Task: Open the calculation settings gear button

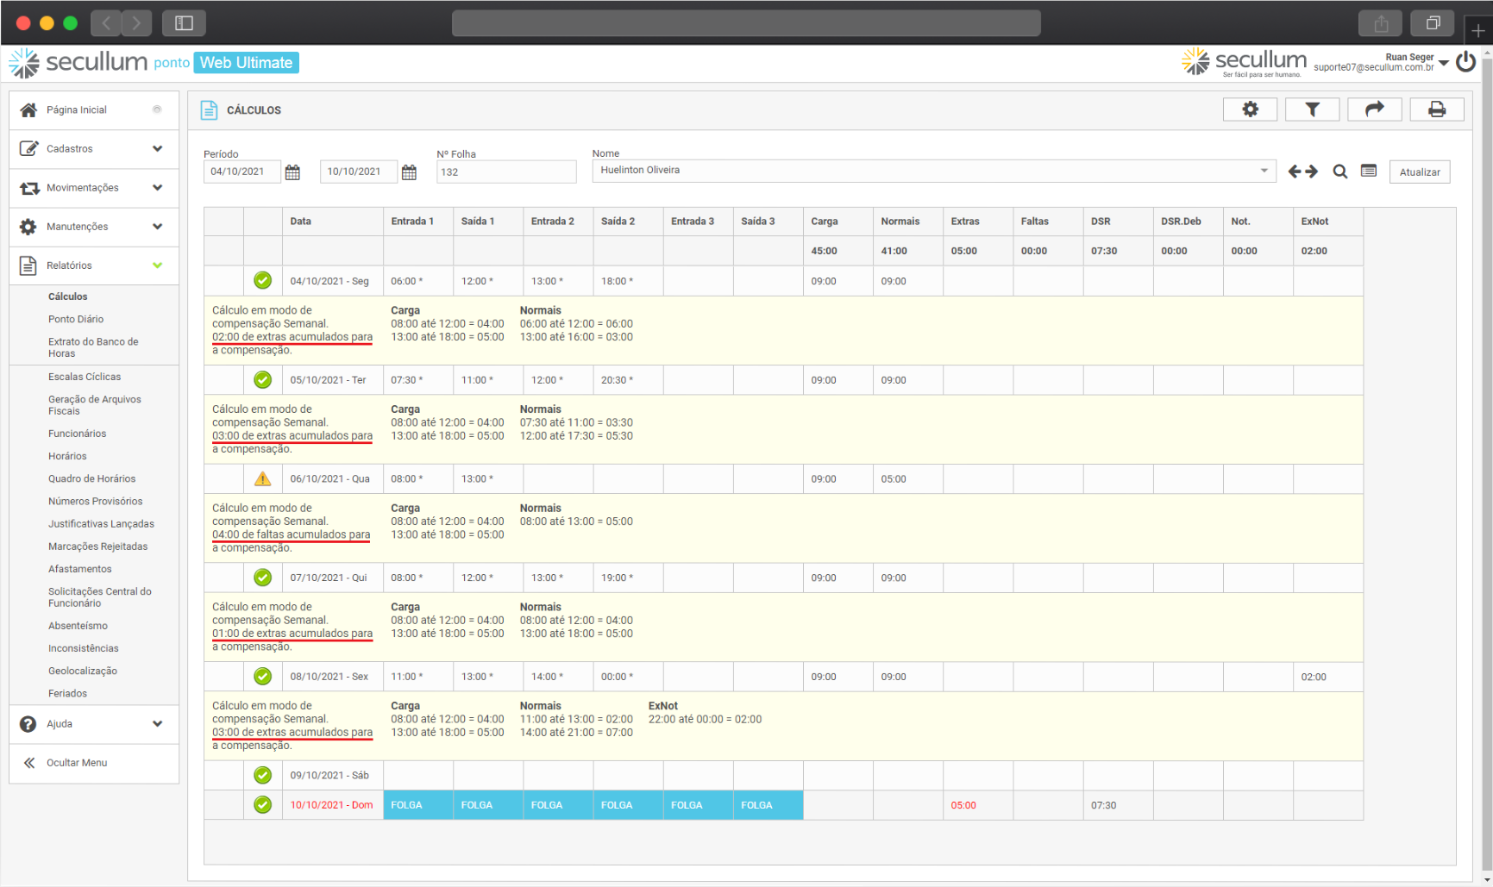Action: [1250, 109]
